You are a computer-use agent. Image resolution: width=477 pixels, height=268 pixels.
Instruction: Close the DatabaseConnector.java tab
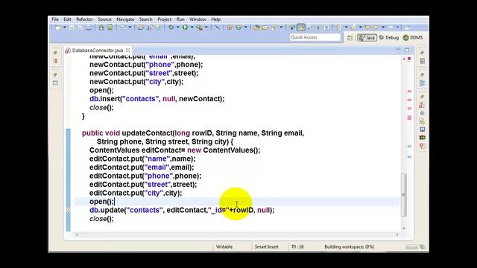click(x=127, y=50)
